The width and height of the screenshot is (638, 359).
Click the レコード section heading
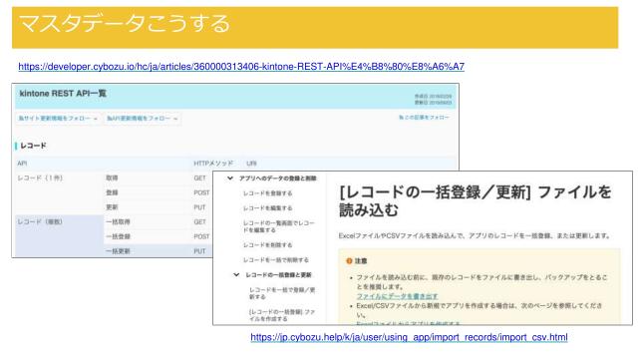[x=33, y=146]
